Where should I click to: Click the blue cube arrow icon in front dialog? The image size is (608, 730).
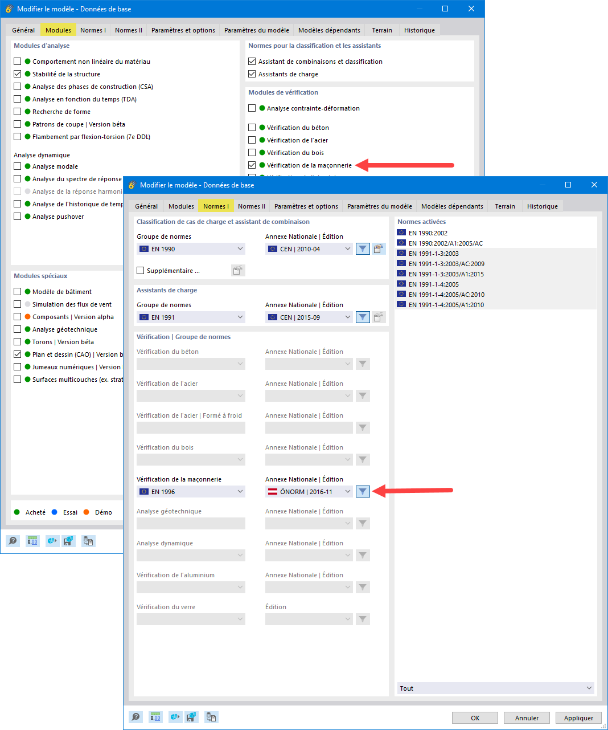pos(175,717)
